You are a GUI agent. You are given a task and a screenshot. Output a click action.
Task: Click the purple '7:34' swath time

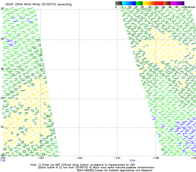3,161
